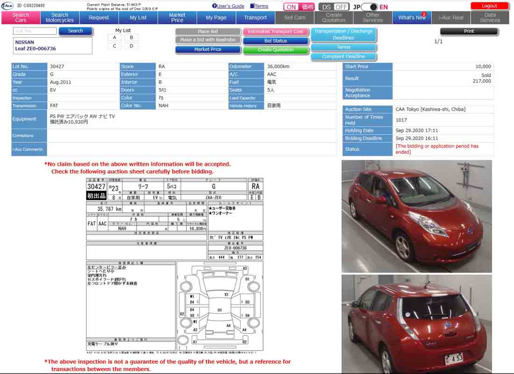514x374 pixels.
Task: Open the What's New tab
Action: click(412, 18)
